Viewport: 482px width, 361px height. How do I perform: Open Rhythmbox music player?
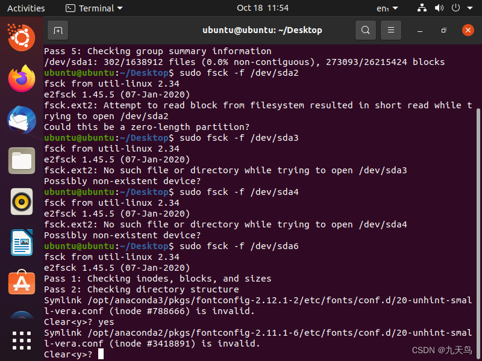(22, 202)
